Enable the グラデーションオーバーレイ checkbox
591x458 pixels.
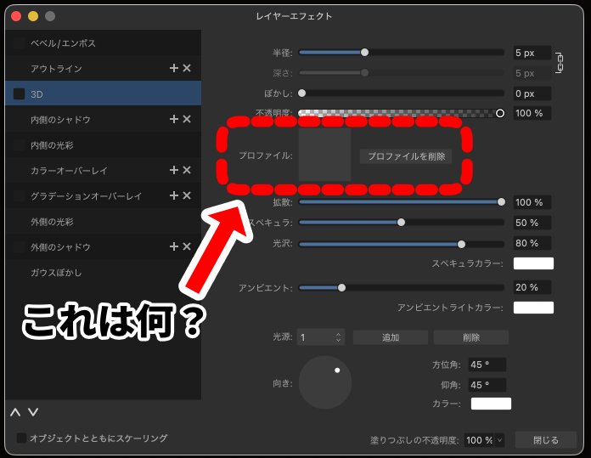pyautogui.click(x=19, y=195)
